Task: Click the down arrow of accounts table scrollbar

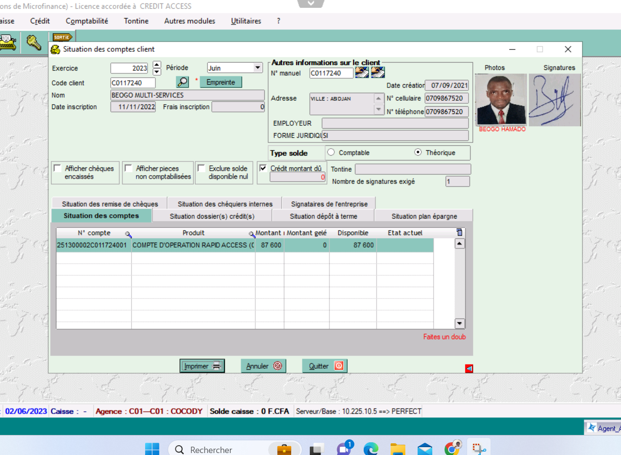Action: [x=459, y=323]
